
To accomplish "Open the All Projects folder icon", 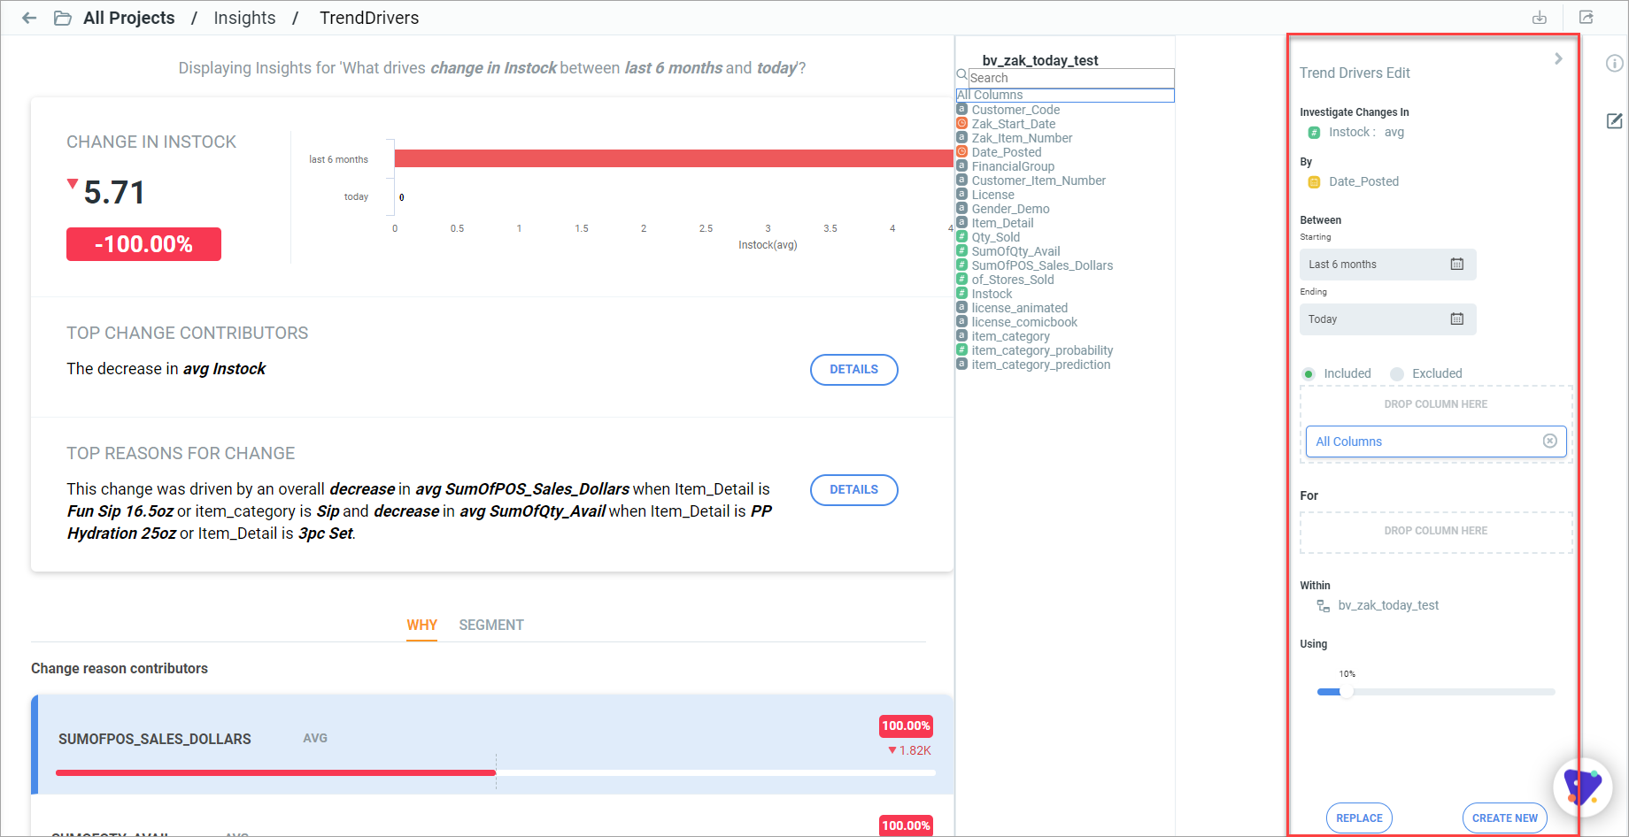I will pyautogui.click(x=63, y=18).
